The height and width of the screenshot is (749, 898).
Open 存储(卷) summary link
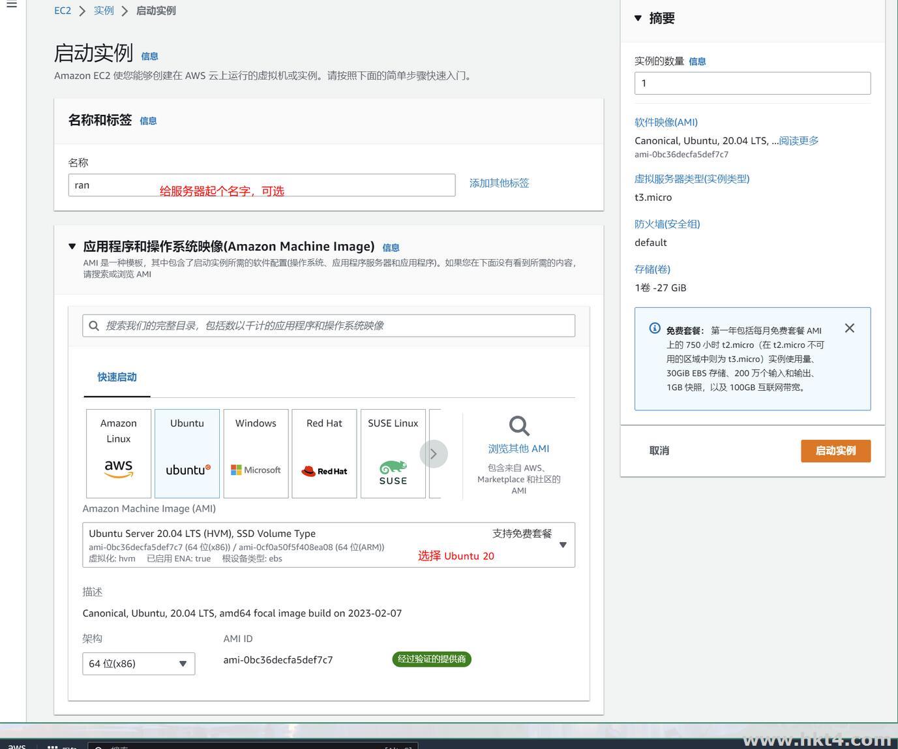[x=652, y=269]
